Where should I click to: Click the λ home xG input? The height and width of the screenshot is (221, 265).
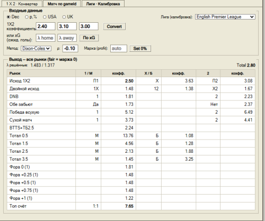(46, 38)
